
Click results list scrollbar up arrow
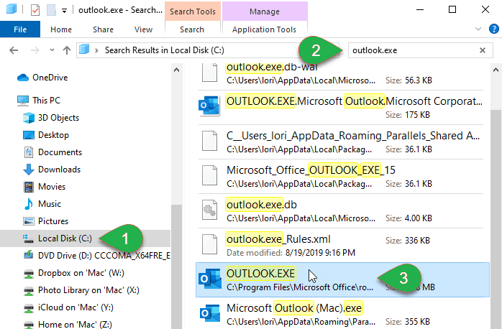tap(496, 70)
